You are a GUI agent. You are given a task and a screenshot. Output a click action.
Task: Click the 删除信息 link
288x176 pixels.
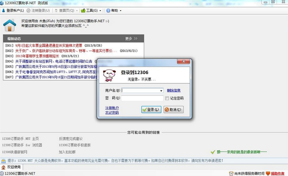[174, 90]
